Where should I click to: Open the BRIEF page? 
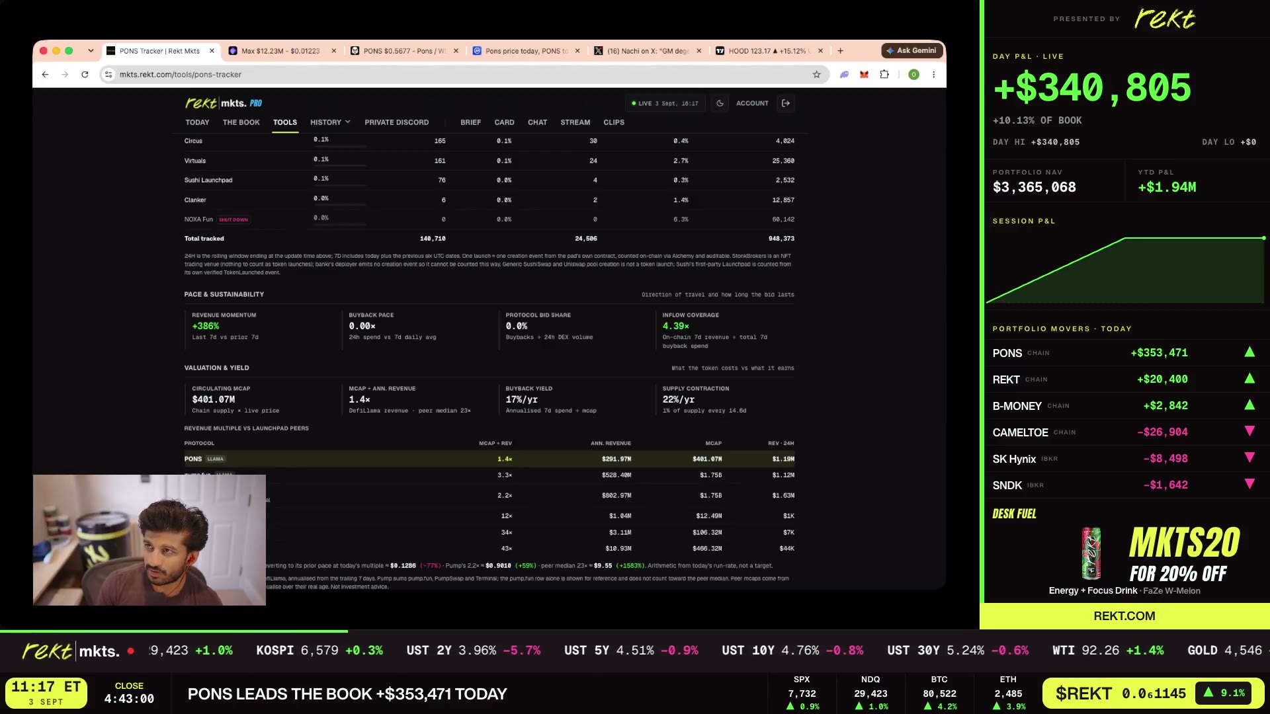point(470,122)
